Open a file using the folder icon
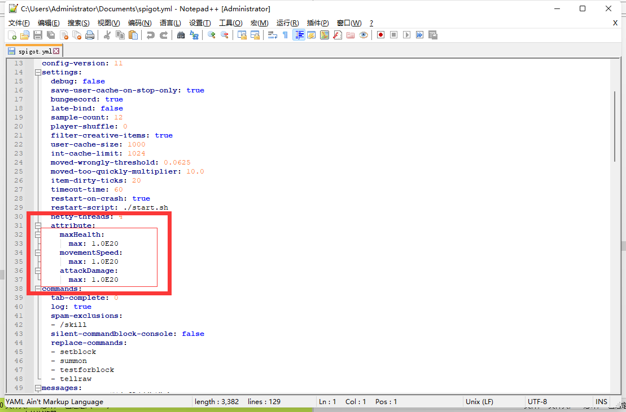This screenshot has width=626, height=412. 24,35
